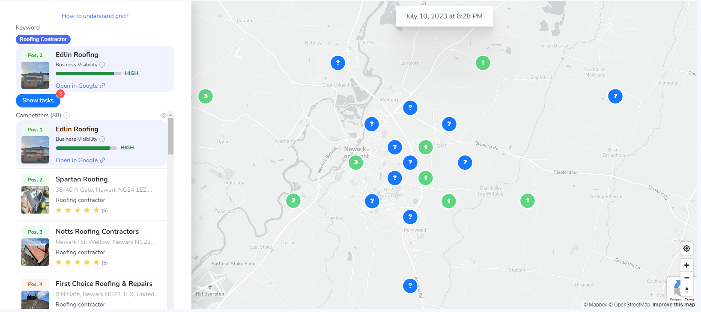Open Business Visibility info icon in keyword card
Viewport: 701px width, 312px height.
[102, 65]
